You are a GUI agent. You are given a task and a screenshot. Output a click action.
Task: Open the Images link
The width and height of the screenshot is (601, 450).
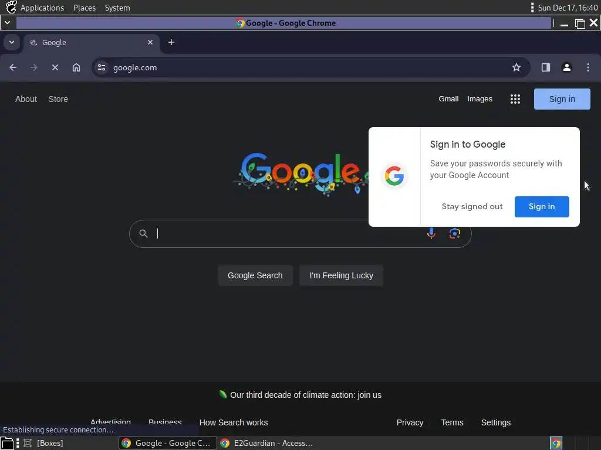tap(480, 98)
